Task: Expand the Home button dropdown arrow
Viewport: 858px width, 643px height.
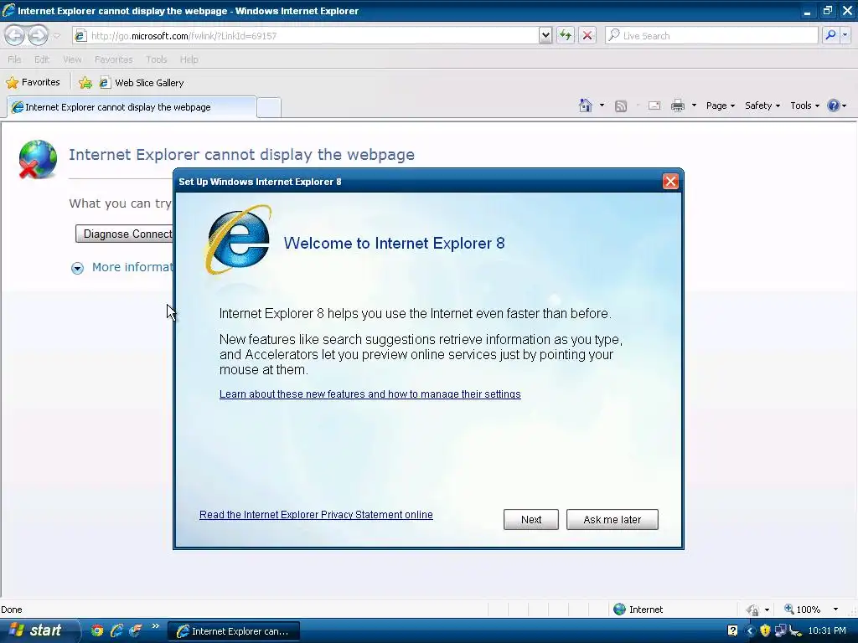Action: coord(602,105)
